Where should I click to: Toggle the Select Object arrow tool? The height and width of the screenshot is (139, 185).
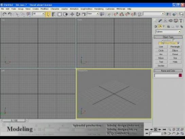point(48,14)
